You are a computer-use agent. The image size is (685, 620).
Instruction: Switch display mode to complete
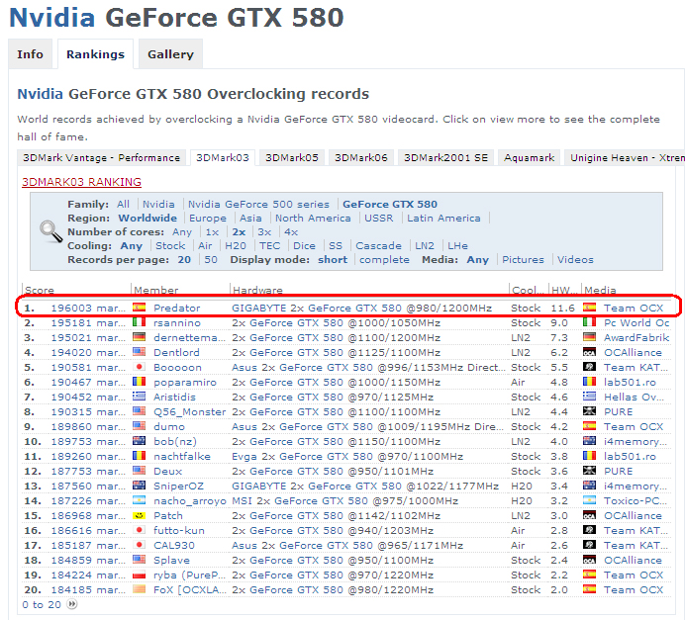pyautogui.click(x=384, y=260)
